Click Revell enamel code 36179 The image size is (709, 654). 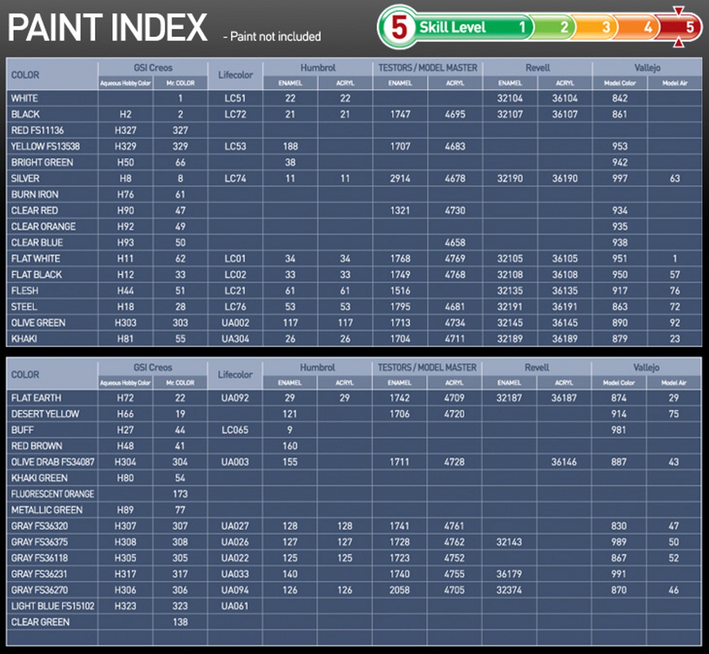coord(509,574)
